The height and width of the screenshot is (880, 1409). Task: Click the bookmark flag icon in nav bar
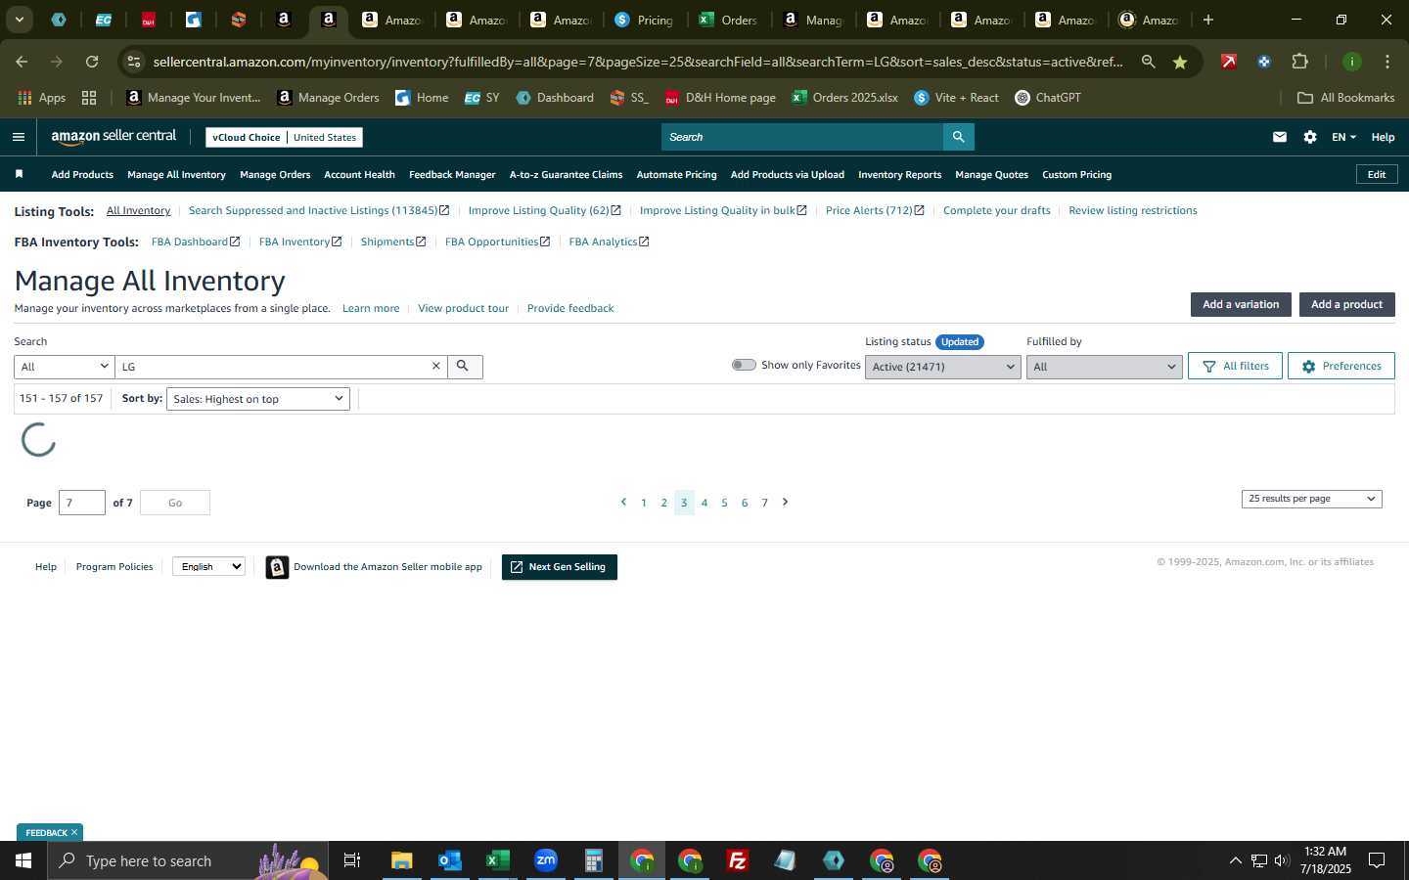pos(19,174)
